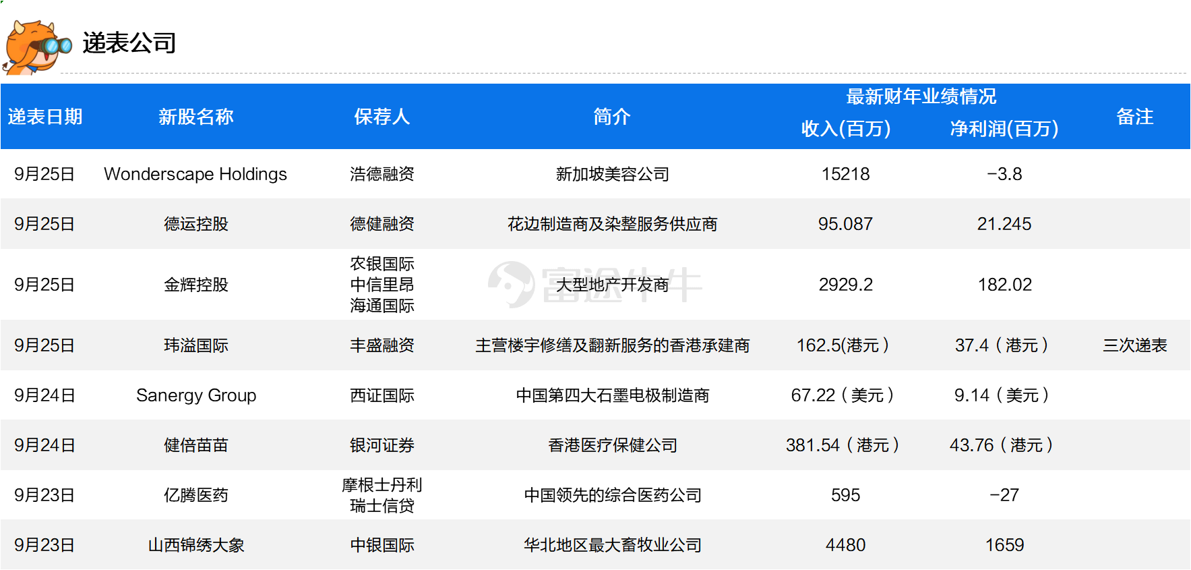The image size is (1191, 570).
Task: Click date '9月23日' in 亿腾医药 row
Action: pyautogui.click(x=44, y=495)
